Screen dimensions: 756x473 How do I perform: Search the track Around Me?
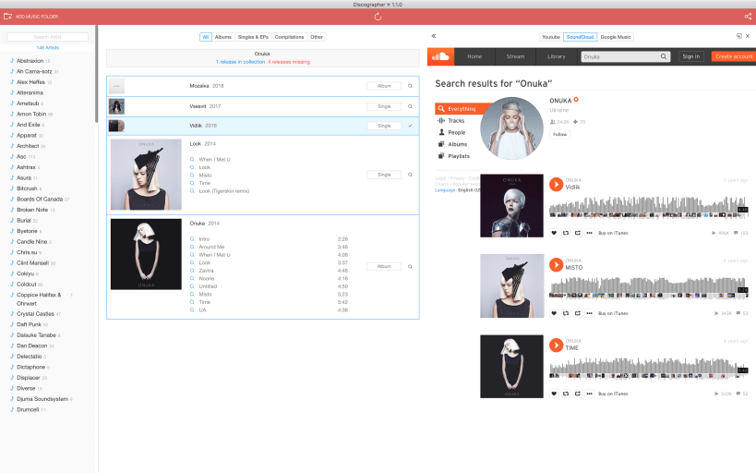pos(192,247)
